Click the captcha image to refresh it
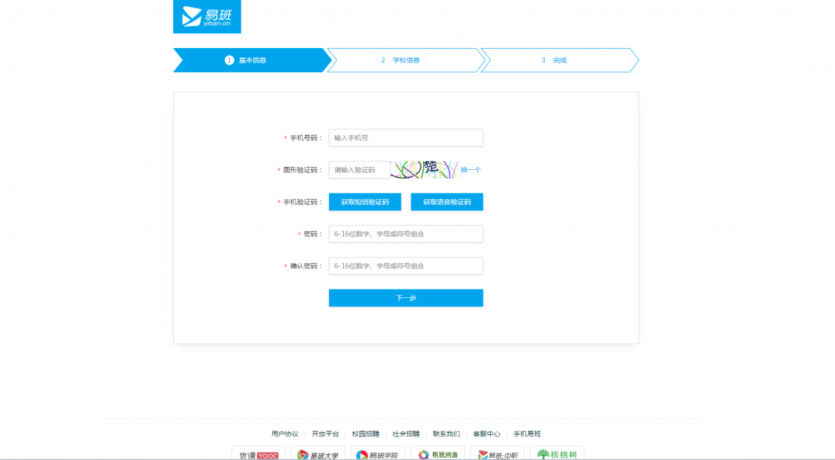Viewport: 835px width, 460px height. (424, 169)
